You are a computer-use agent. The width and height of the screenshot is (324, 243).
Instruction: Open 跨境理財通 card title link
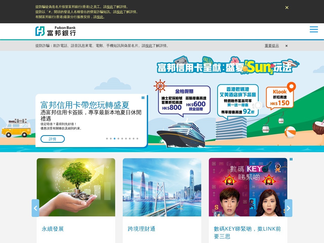(141, 229)
